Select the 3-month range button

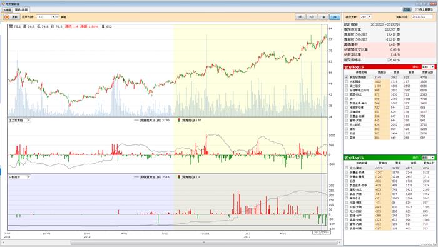pyautogui.click(x=300, y=17)
